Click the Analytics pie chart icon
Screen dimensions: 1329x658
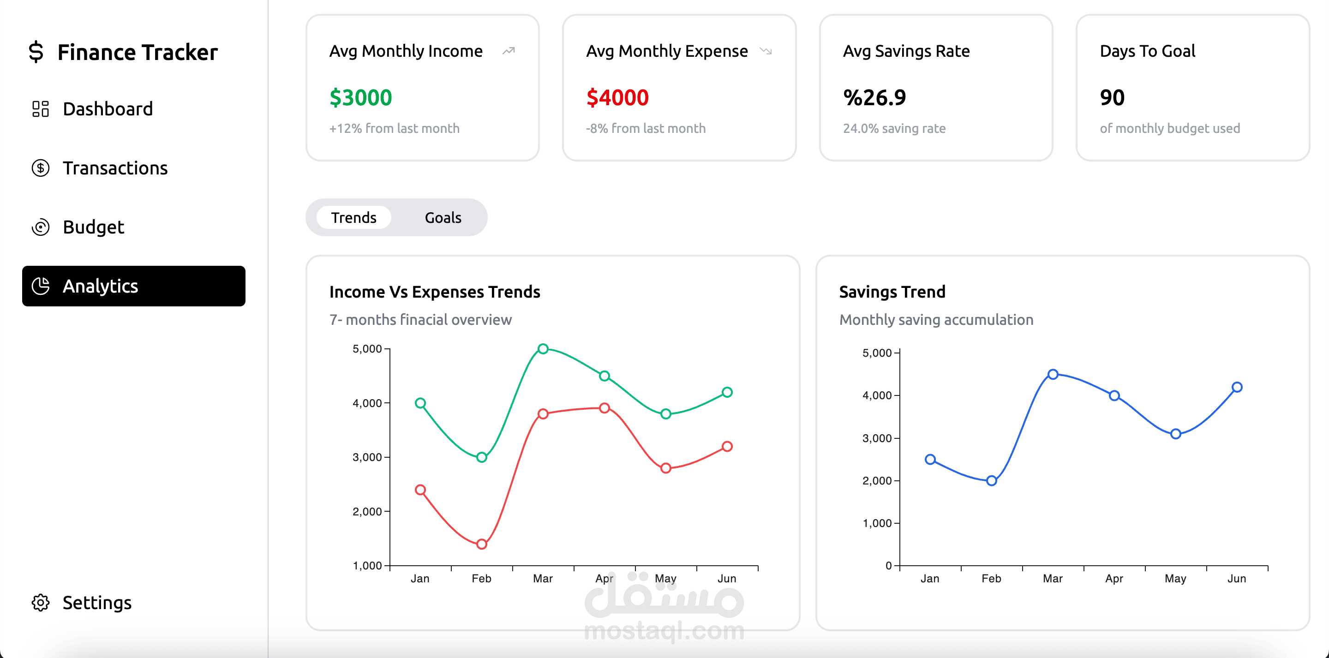(x=40, y=286)
